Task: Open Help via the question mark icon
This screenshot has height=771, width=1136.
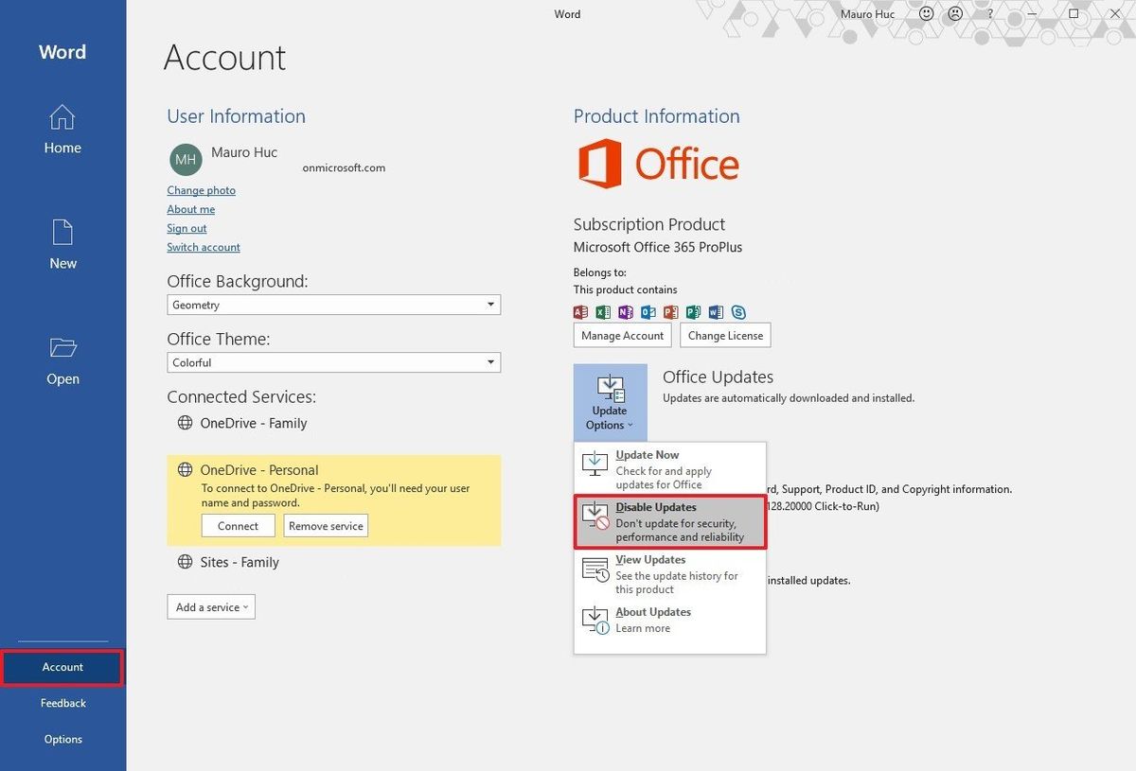Action: 988,13
